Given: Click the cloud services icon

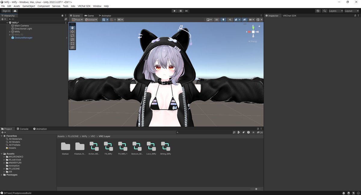Looking at the screenshot, I should 15,11.
